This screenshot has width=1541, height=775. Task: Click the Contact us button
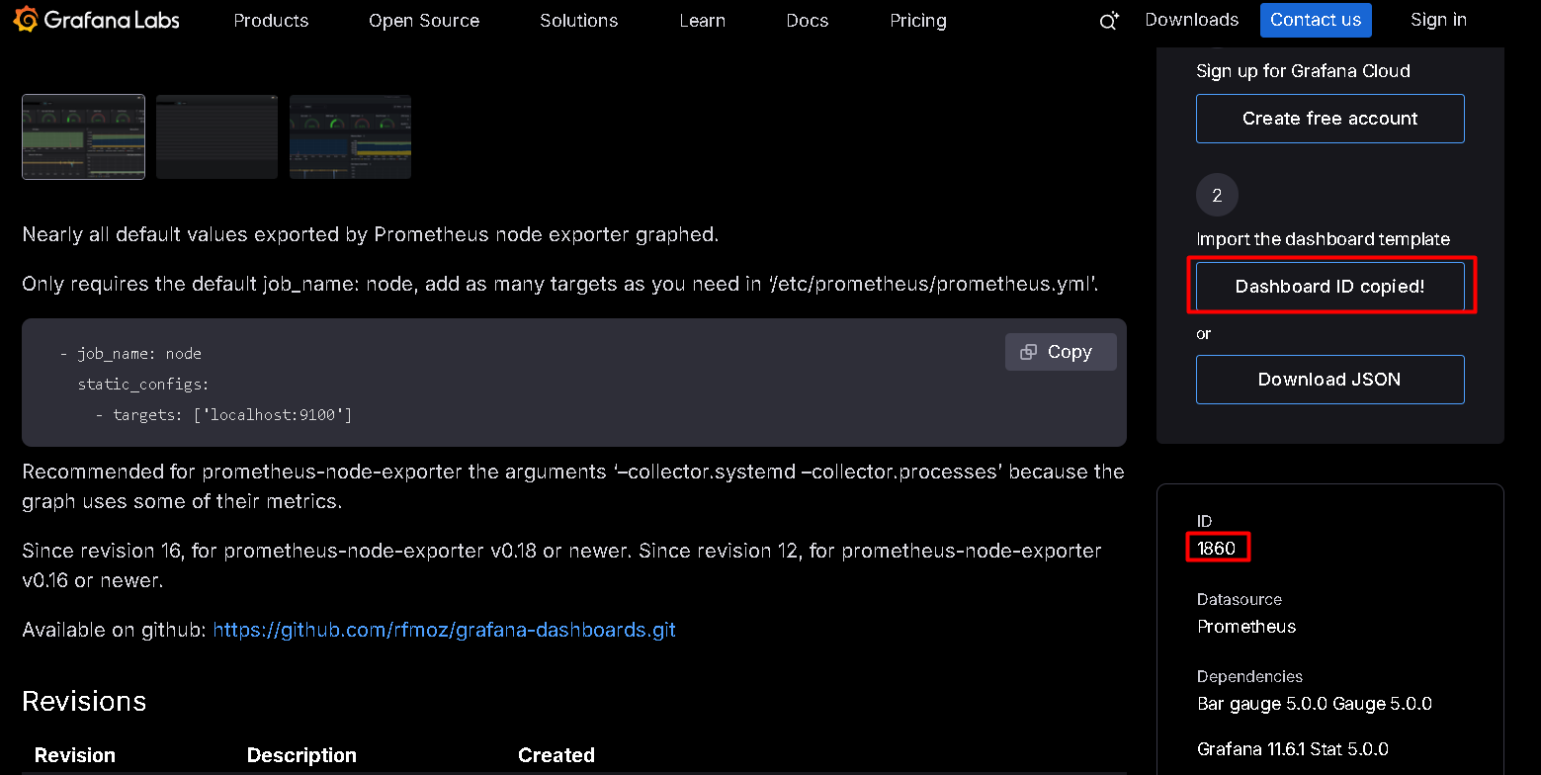pos(1316,20)
